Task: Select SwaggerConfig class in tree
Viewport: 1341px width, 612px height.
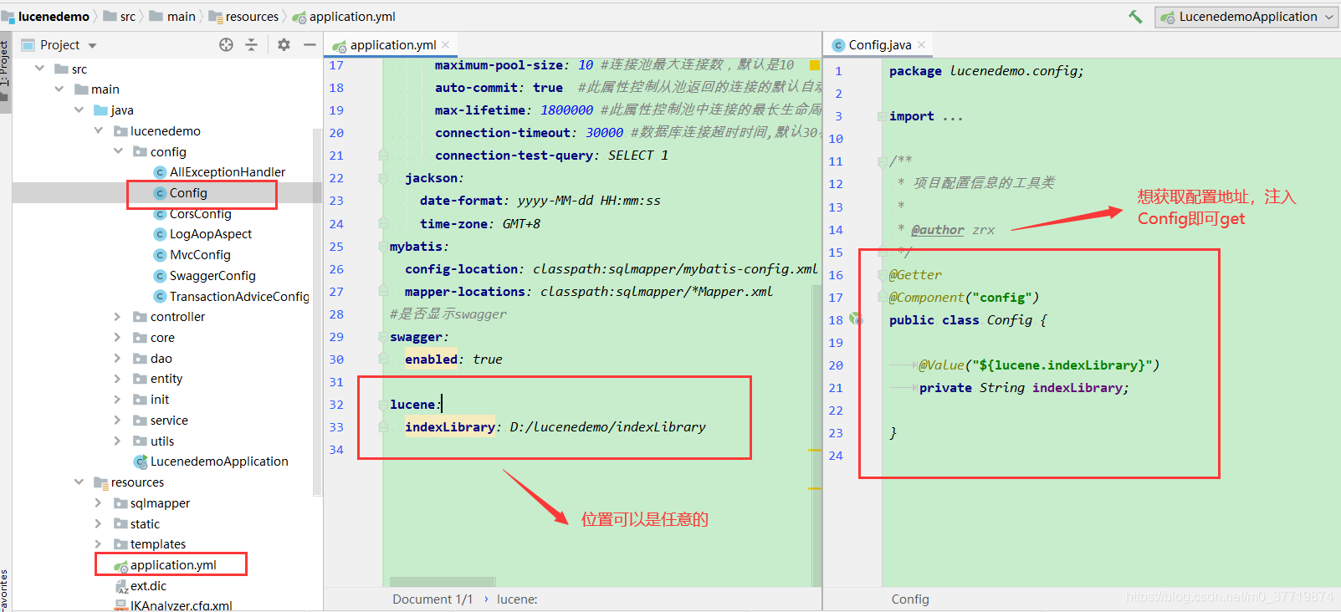Action: coord(205,276)
